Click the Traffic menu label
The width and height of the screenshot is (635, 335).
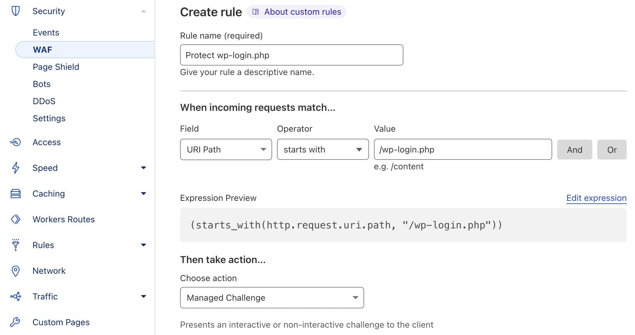tap(45, 296)
